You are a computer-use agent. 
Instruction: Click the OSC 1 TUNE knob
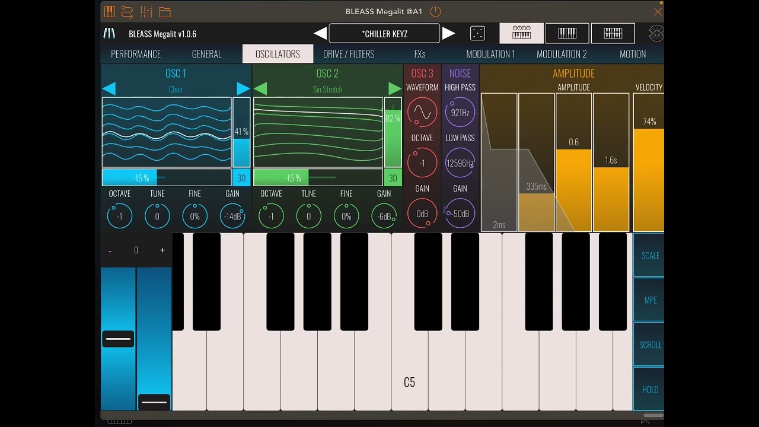(x=157, y=216)
